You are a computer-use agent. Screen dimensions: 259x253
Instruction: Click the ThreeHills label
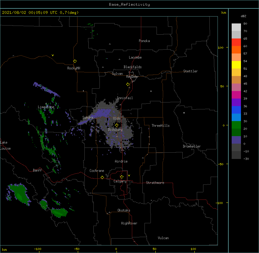pyautogui.click(x=160, y=126)
